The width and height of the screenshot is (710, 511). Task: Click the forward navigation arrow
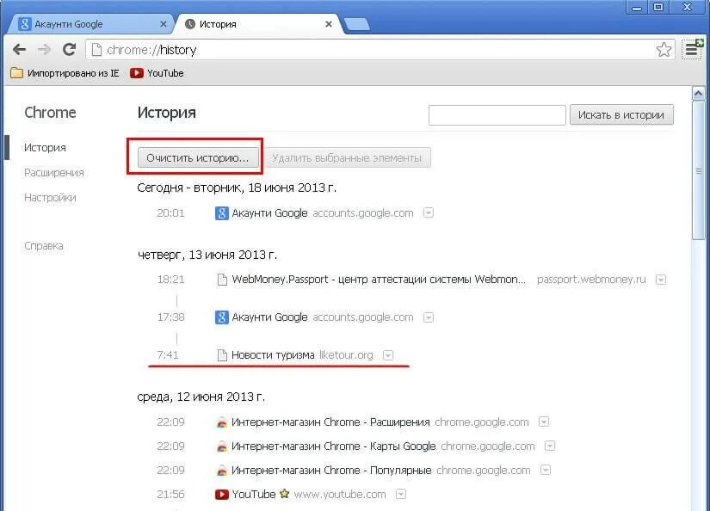point(44,49)
